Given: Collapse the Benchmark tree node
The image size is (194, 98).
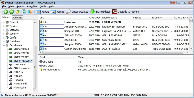Looking at the screenshot, I should pyautogui.click(x=4, y=45).
